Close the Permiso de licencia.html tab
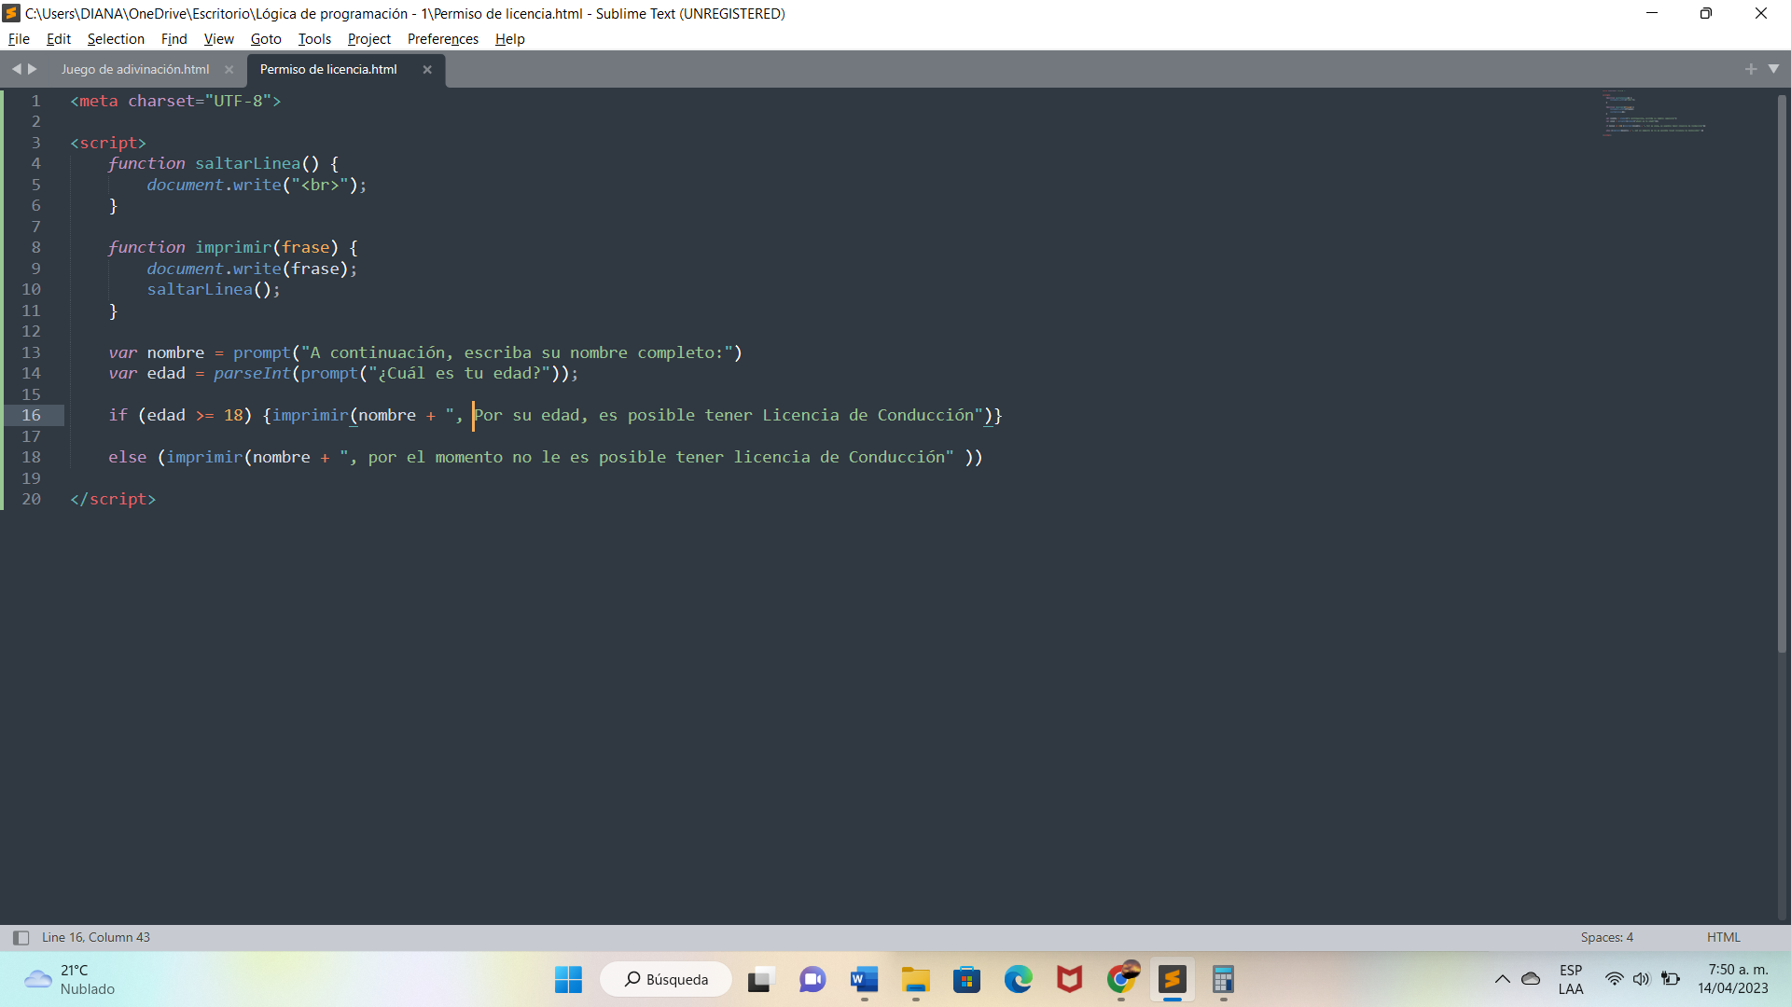 (x=427, y=70)
